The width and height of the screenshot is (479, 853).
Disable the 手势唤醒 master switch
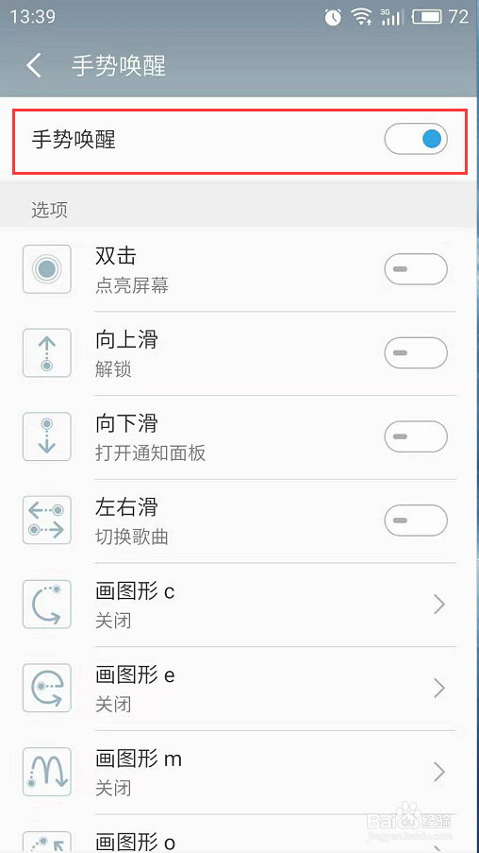416,139
